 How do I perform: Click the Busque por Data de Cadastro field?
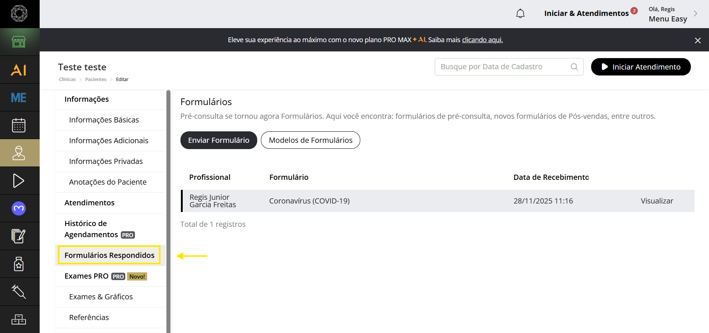pyautogui.click(x=504, y=67)
